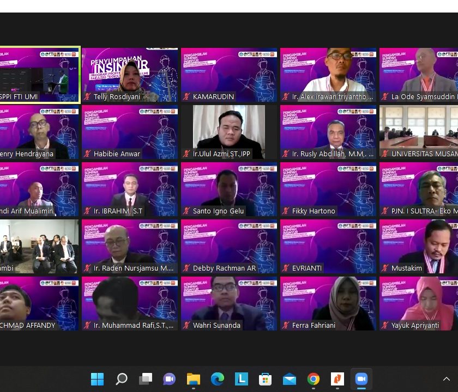The height and width of the screenshot is (392, 458).
Task: Open the Windows Start menu
Action: pyautogui.click(x=97, y=379)
